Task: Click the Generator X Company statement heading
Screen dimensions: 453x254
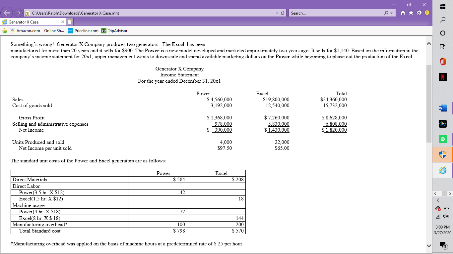Action: [179, 69]
